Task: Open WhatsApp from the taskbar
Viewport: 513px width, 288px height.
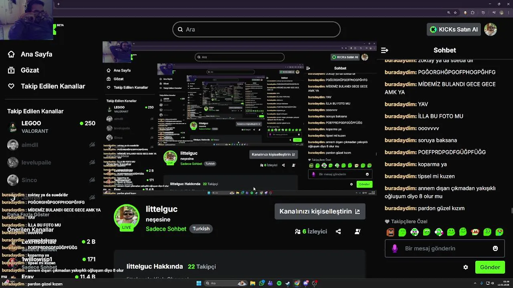Action: [x=262, y=283]
